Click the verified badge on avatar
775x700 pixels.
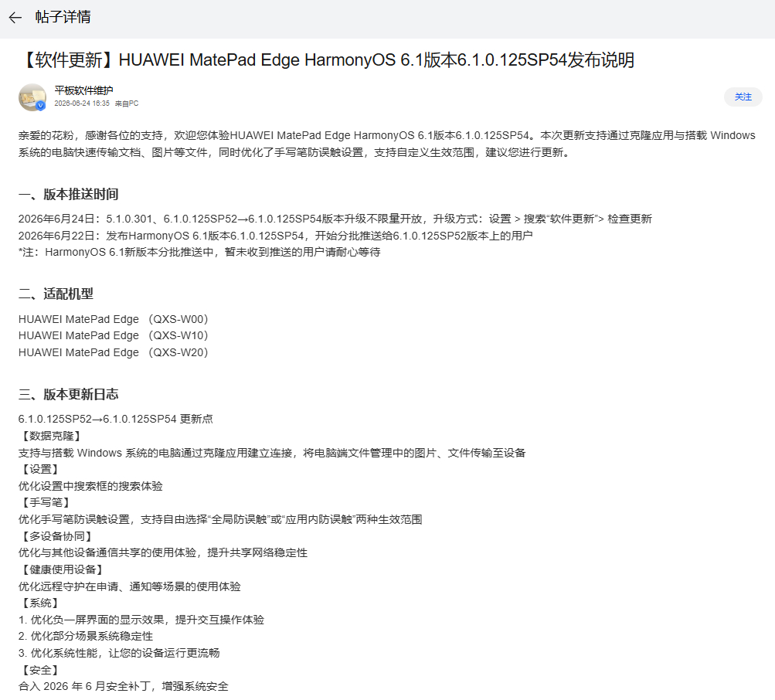coord(41,106)
